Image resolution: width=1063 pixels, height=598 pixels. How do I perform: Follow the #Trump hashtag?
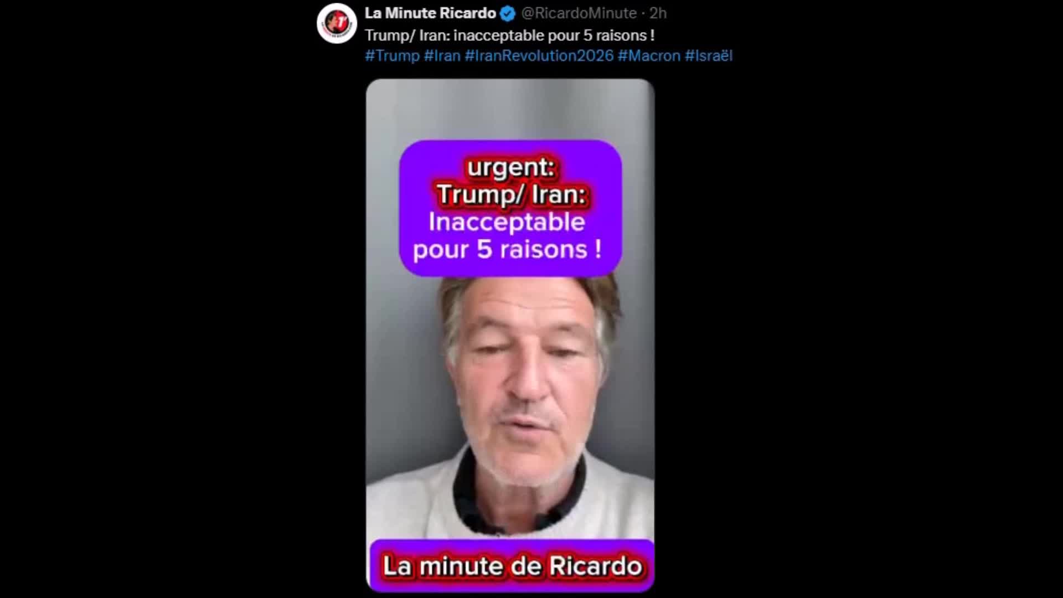click(x=392, y=56)
